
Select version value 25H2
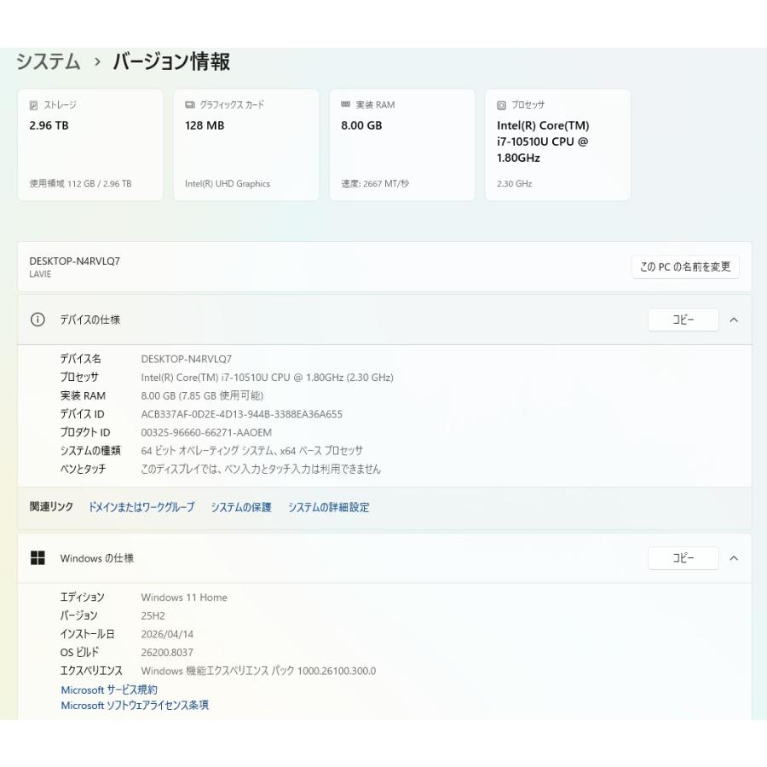pos(153,616)
